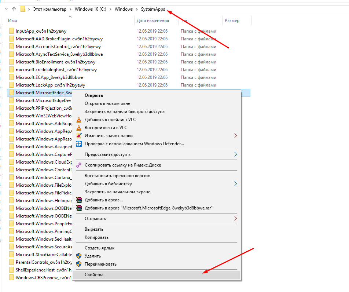This screenshot has height=292, width=349.
Task: Select folder name 'Microsoft.Windows.Hologra'
Action: [x=44, y=201]
